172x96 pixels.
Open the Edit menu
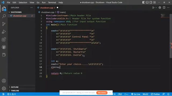coord(14,2)
